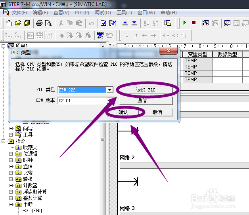Click the Cut scissors icon
249x215 pixels.
click(61, 23)
